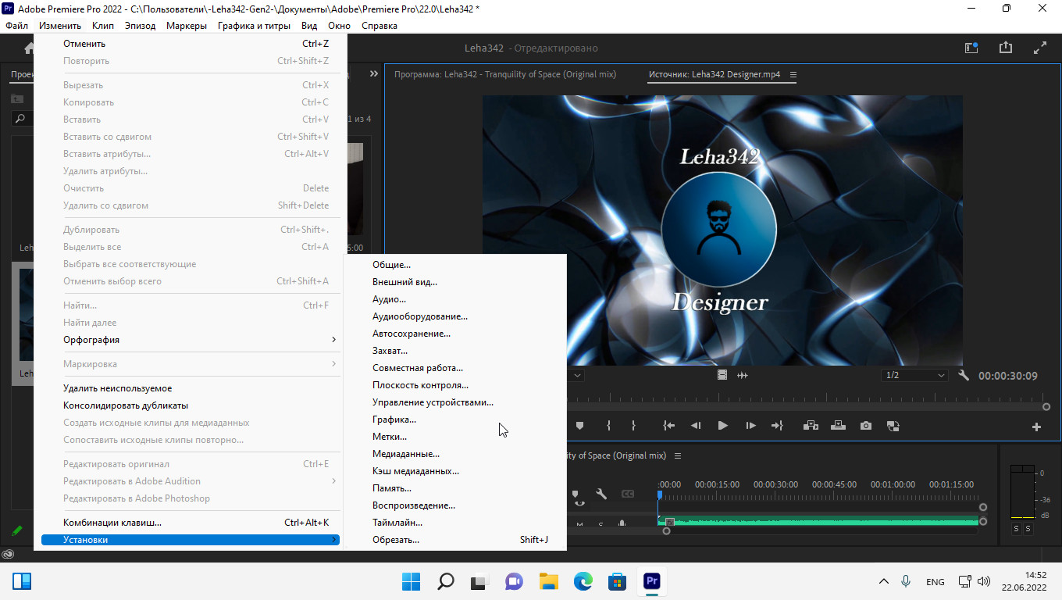Solo the left audio meter channel

coord(1016,529)
